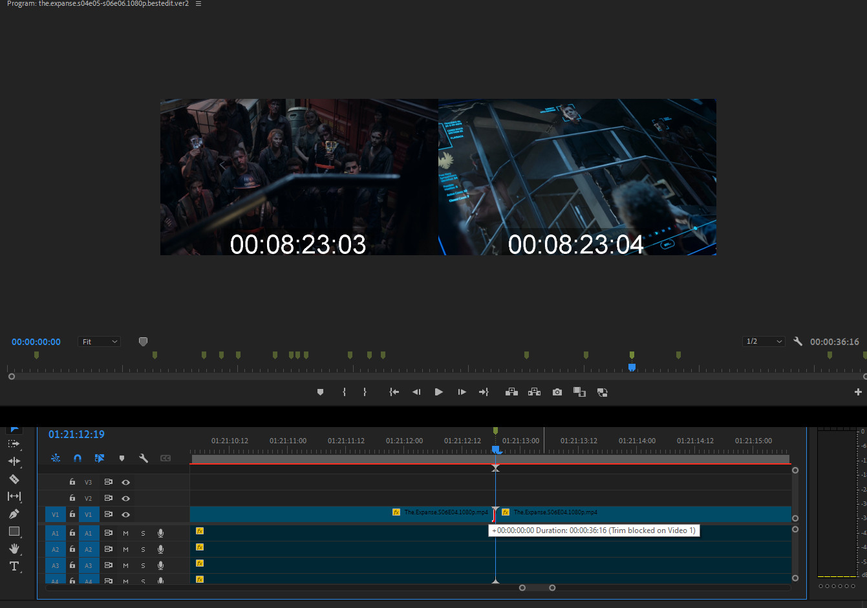The height and width of the screenshot is (608, 867).
Task: Click the Lift button in Program Monitor
Action: tap(511, 392)
